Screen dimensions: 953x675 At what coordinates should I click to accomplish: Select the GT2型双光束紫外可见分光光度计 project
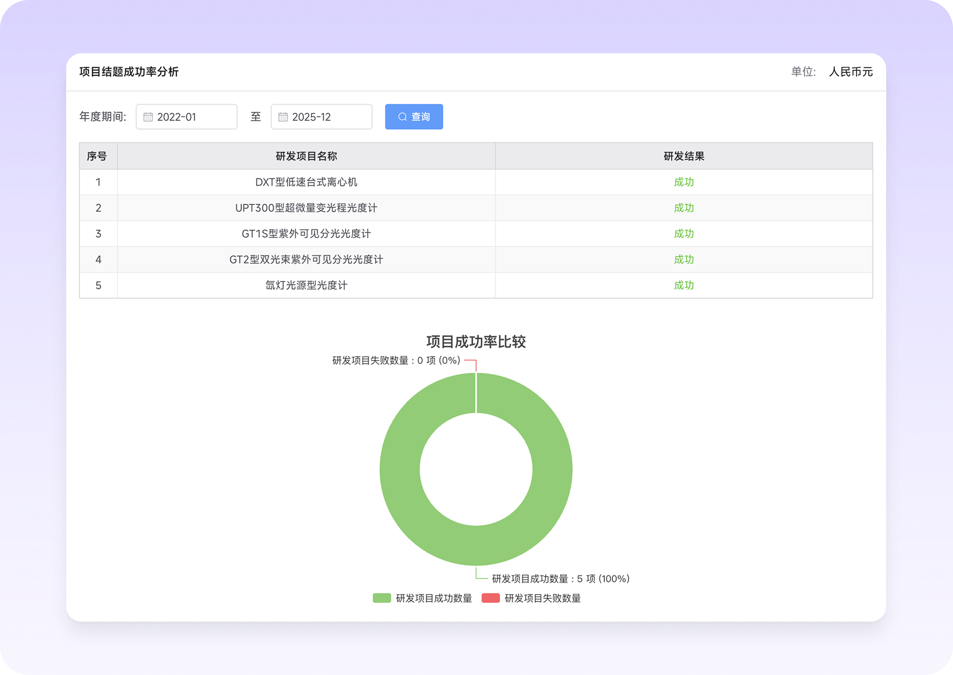(306, 260)
